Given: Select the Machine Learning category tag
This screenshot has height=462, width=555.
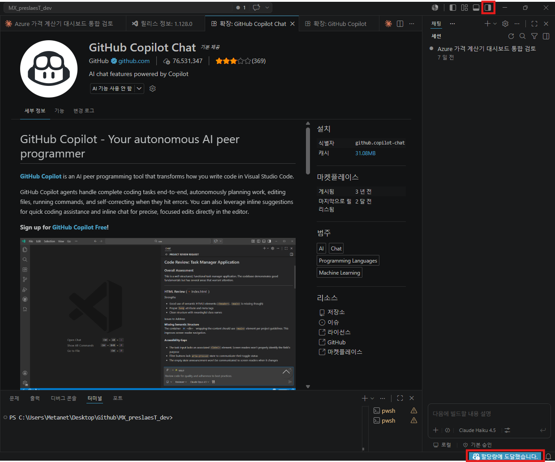Looking at the screenshot, I should click(x=340, y=273).
